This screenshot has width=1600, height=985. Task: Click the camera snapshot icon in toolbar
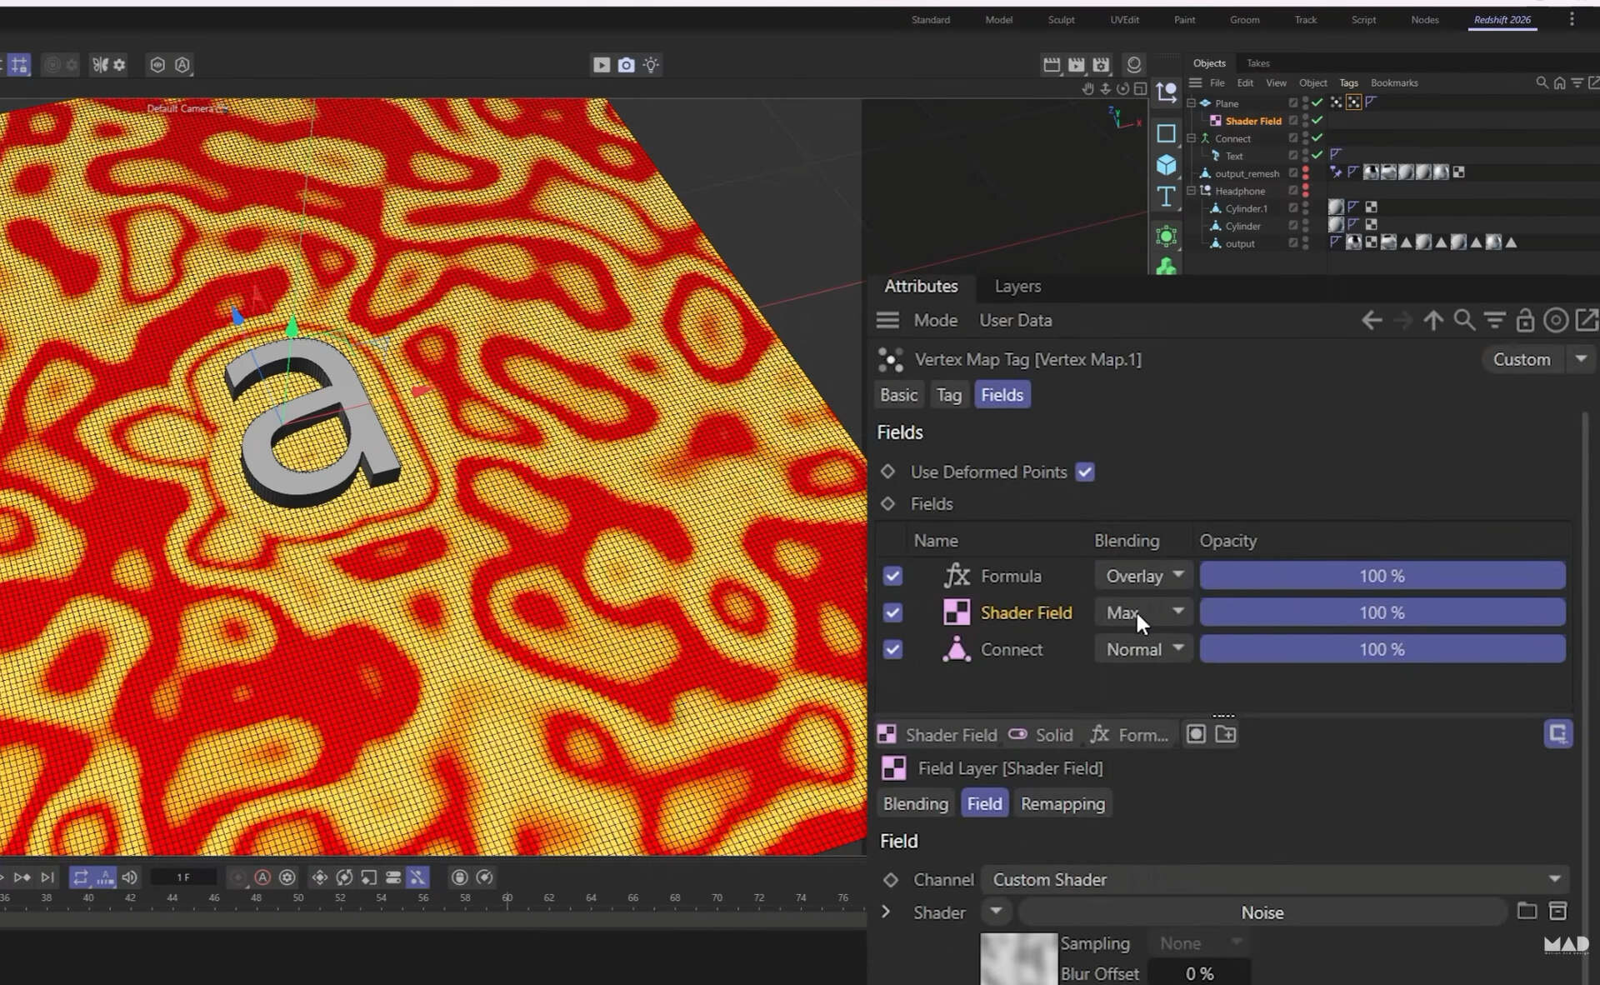(x=626, y=65)
